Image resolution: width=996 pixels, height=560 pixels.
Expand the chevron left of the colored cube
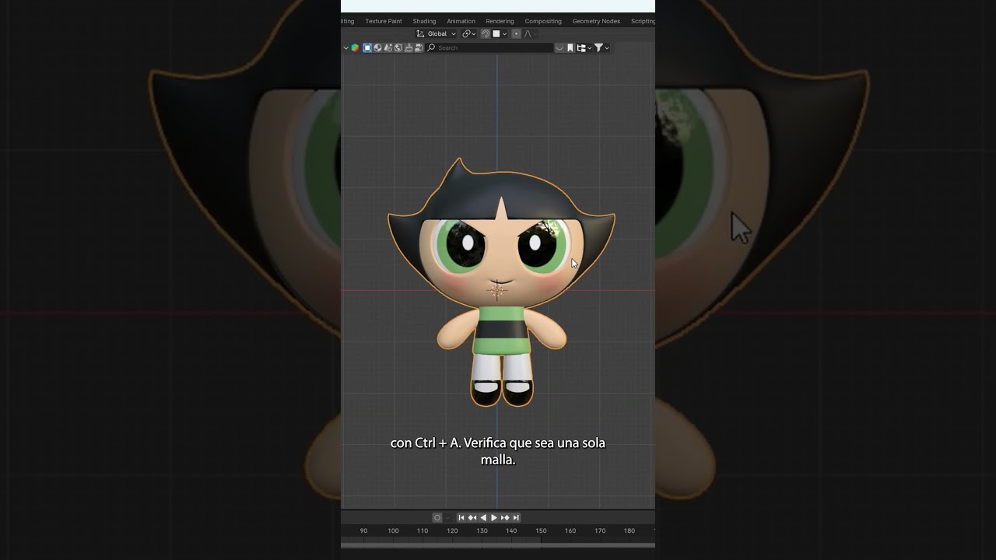[345, 47]
